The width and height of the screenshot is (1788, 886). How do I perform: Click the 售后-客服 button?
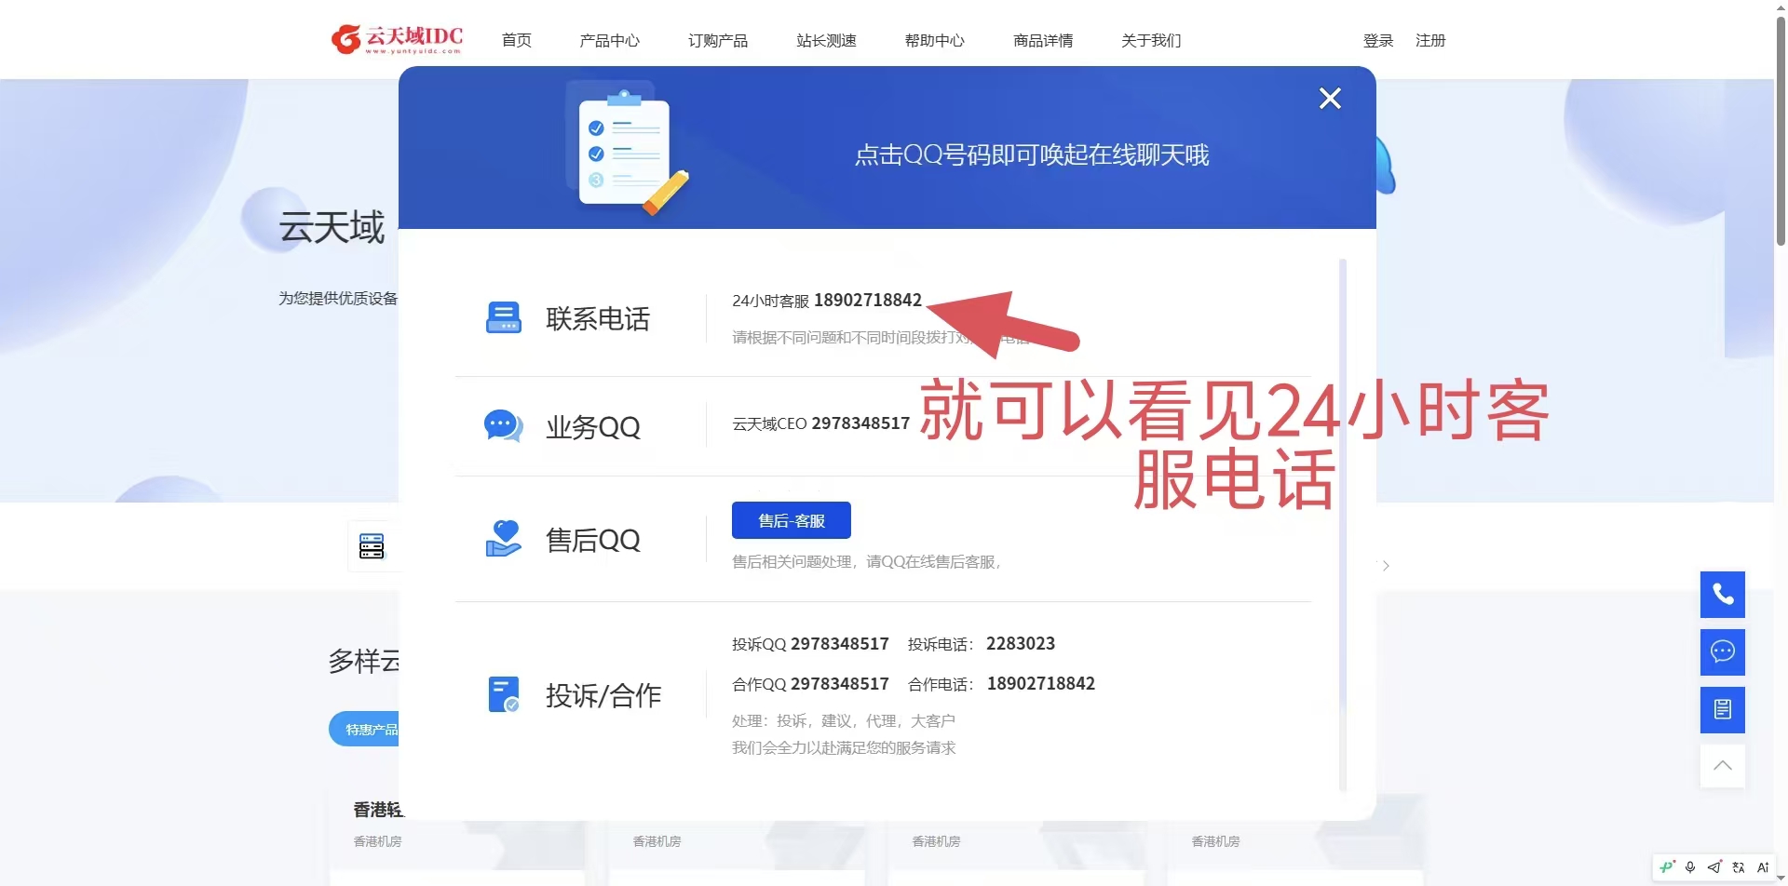pyautogui.click(x=792, y=520)
